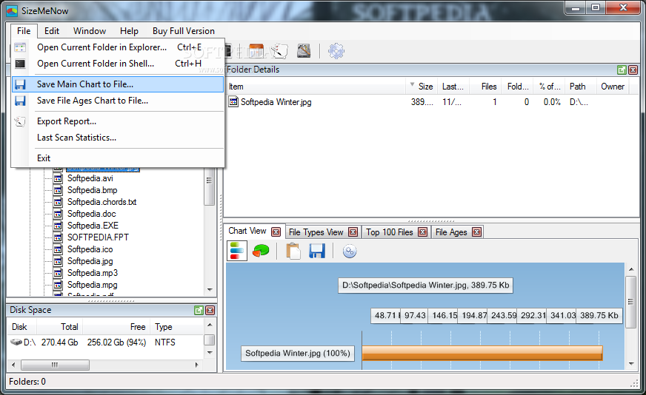The width and height of the screenshot is (646, 395).
Task: Close the Top 100 Files tab
Action: (x=423, y=232)
